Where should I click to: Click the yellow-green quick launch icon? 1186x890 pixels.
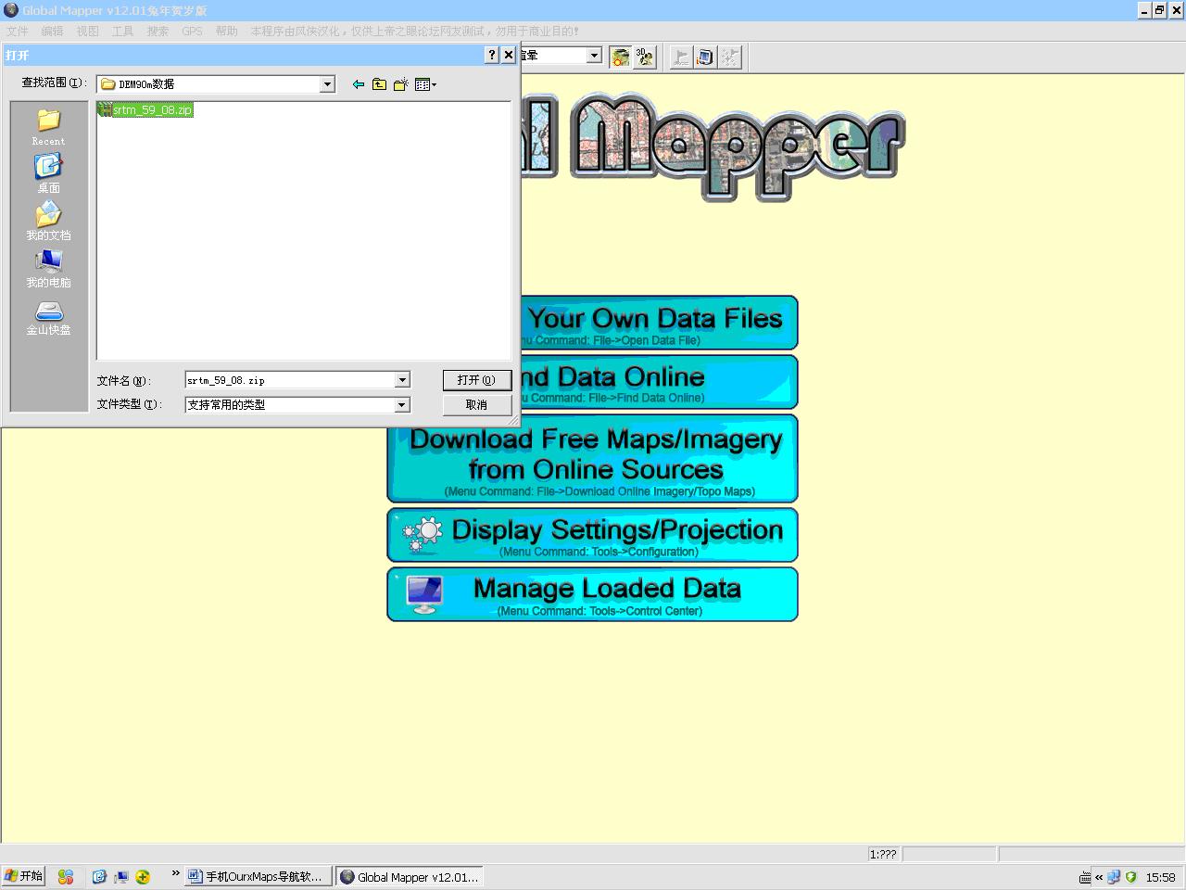pos(143,876)
